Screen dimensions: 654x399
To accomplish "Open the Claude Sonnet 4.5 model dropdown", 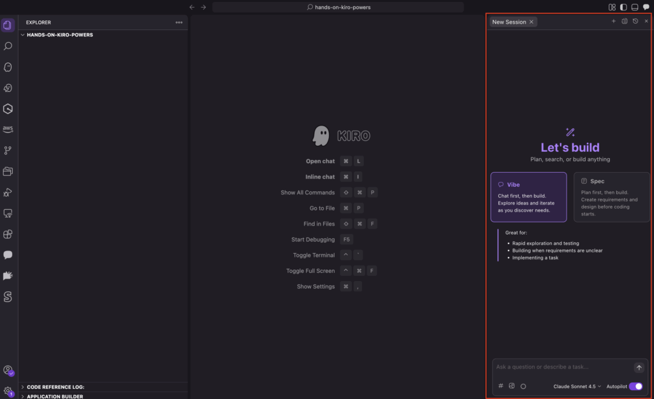I will click(577, 386).
